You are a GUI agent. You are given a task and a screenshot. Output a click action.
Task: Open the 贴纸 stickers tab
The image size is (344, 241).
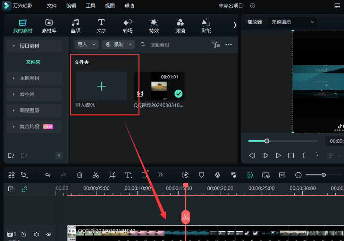tap(206, 26)
